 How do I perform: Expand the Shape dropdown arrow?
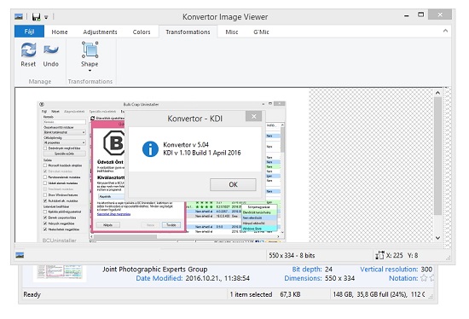coord(90,71)
